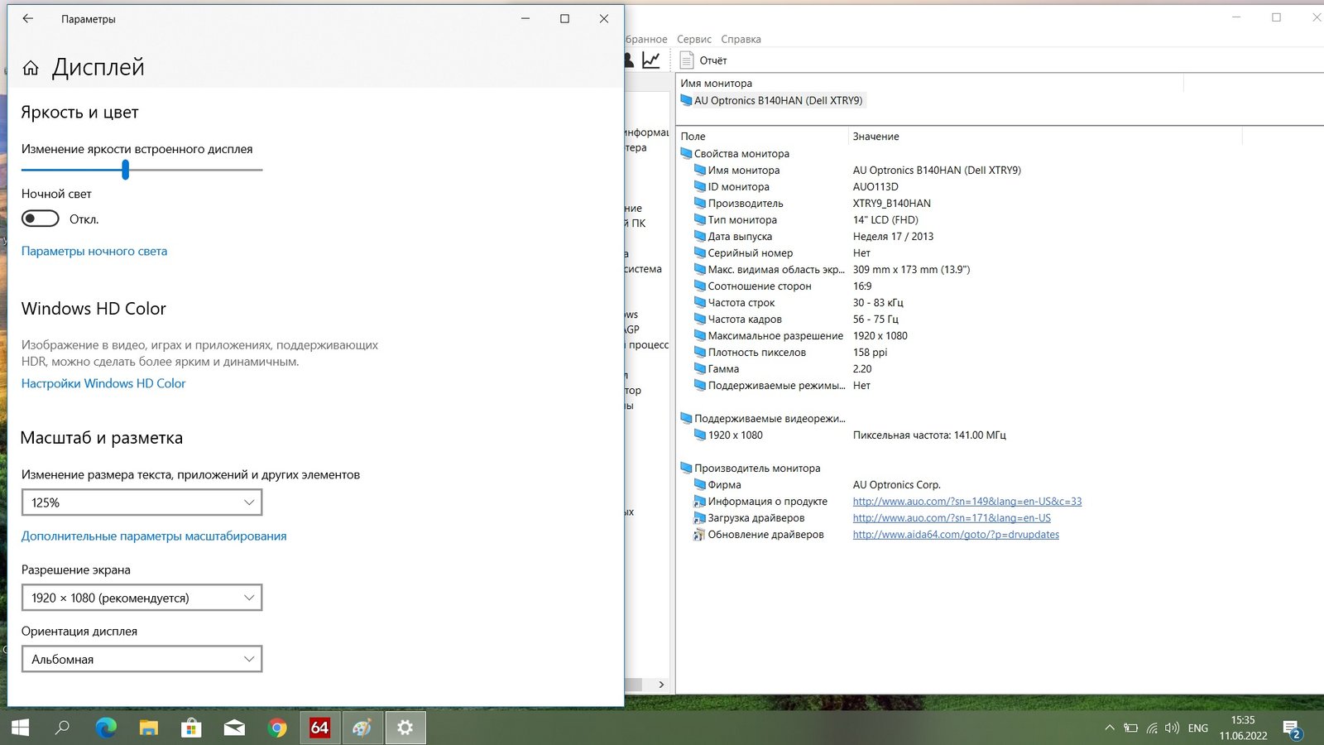Select the Поддерживаемые видеорежимы group row
Image resolution: width=1324 pixels, height=745 pixels.
[763, 418]
